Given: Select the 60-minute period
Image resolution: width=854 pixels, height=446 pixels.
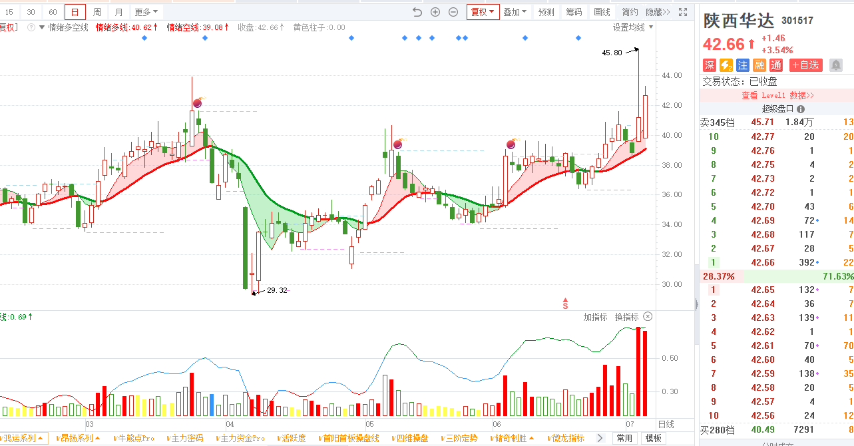Looking at the screenshot, I should pos(53,12).
